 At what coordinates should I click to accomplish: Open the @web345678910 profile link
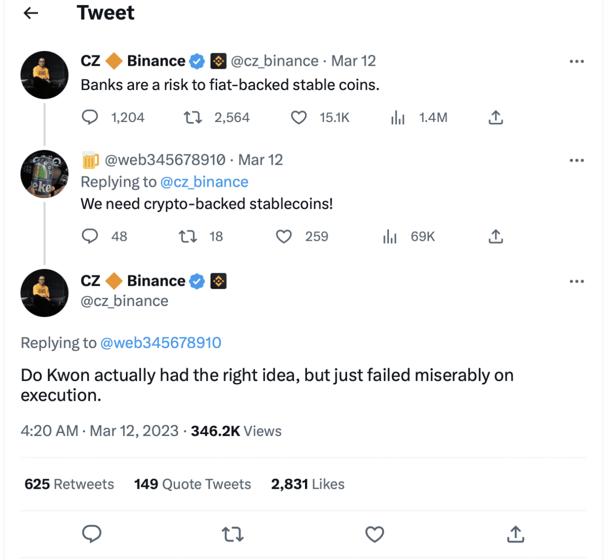point(161,343)
